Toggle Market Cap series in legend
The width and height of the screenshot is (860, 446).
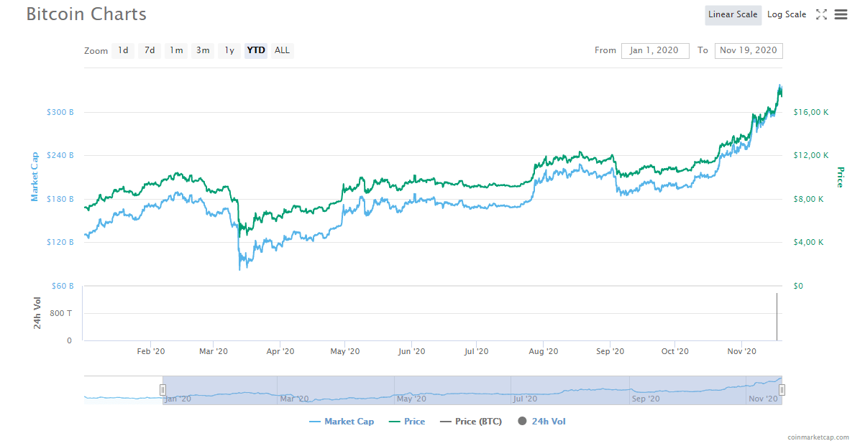(x=342, y=422)
